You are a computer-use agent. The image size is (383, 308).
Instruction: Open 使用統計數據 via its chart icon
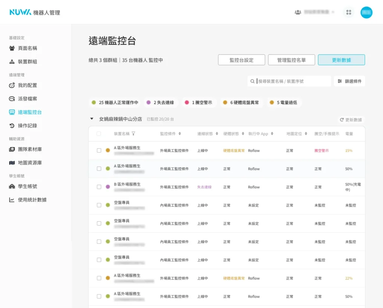pyautogui.click(x=12, y=200)
